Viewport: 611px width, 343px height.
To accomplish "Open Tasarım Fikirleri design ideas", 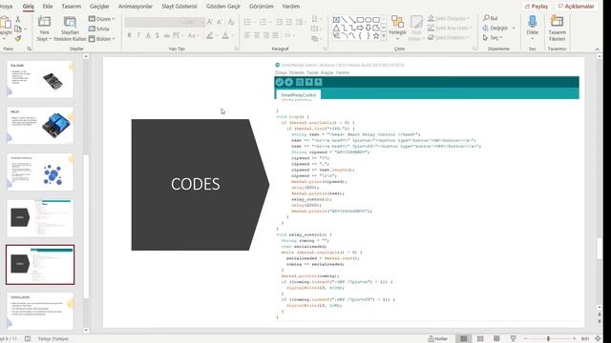I will [557, 28].
